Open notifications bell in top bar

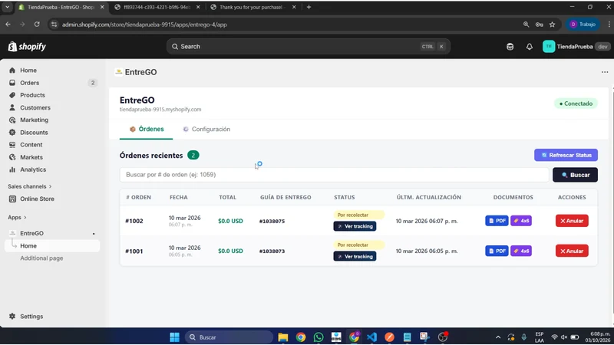530,47
